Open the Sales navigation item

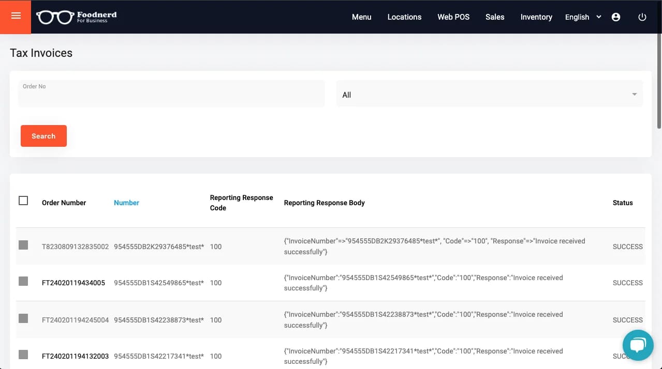coord(495,17)
